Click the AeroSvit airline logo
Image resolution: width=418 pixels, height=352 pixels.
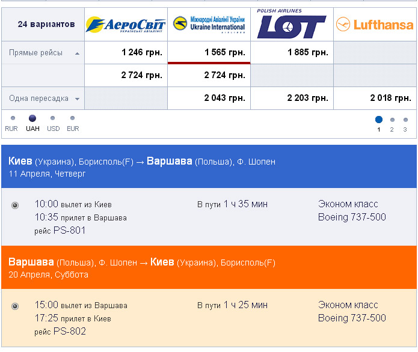pos(126,25)
